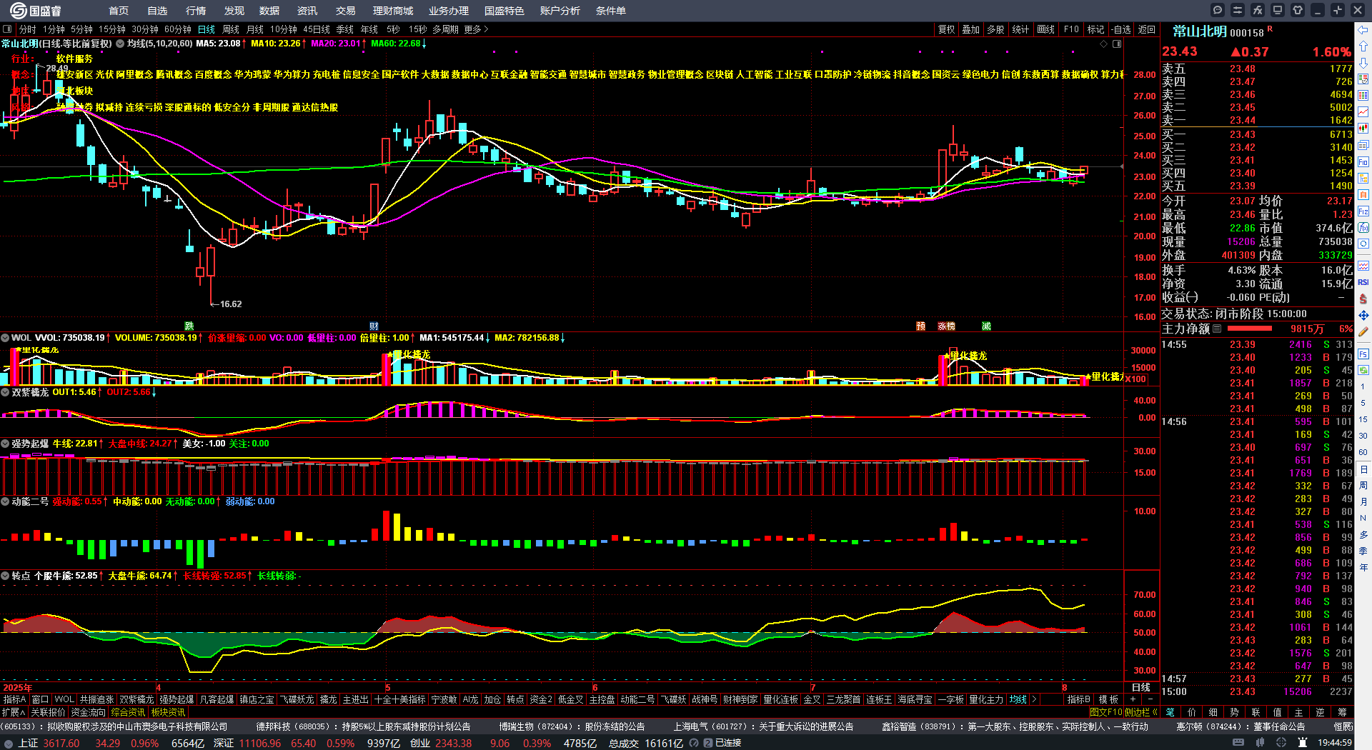The width and height of the screenshot is (1372, 750).
Task: Toggle 统计 statistics mode
Action: 1020,29
